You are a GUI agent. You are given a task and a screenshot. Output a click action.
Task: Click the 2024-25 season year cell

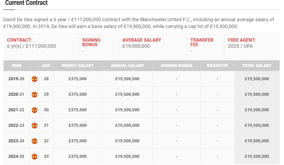click(16, 156)
